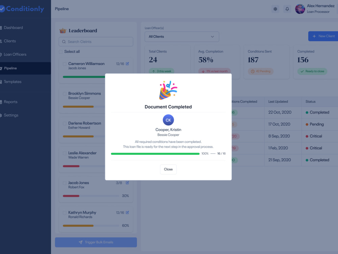Click the search magnifier icon in Leaderboard
The height and width of the screenshot is (254, 338).
pyautogui.click(x=64, y=42)
